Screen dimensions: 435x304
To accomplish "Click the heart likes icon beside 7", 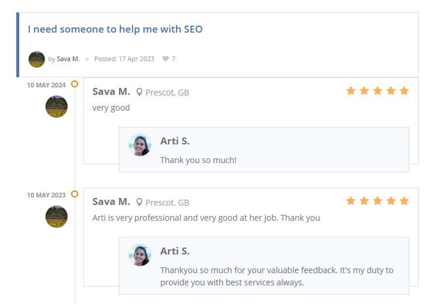I will (x=166, y=59).
